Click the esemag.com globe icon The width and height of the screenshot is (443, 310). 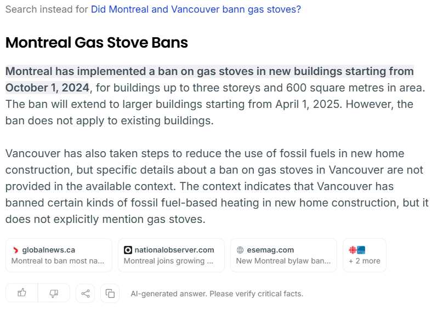[x=240, y=250]
